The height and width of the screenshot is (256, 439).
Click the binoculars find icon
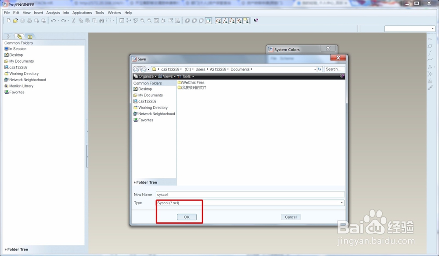coord(101,21)
